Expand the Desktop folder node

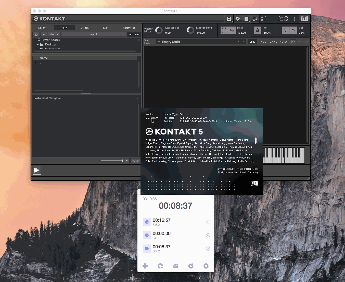click(x=38, y=44)
